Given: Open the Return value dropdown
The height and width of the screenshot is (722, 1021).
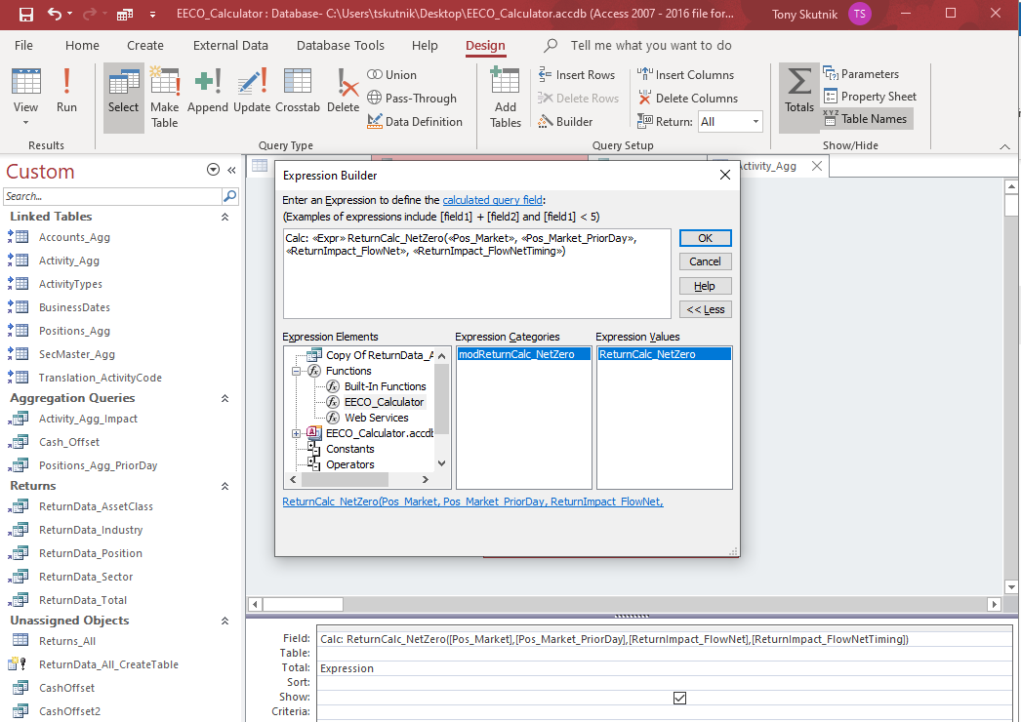Looking at the screenshot, I should pyautogui.click(x=756, y=122).
